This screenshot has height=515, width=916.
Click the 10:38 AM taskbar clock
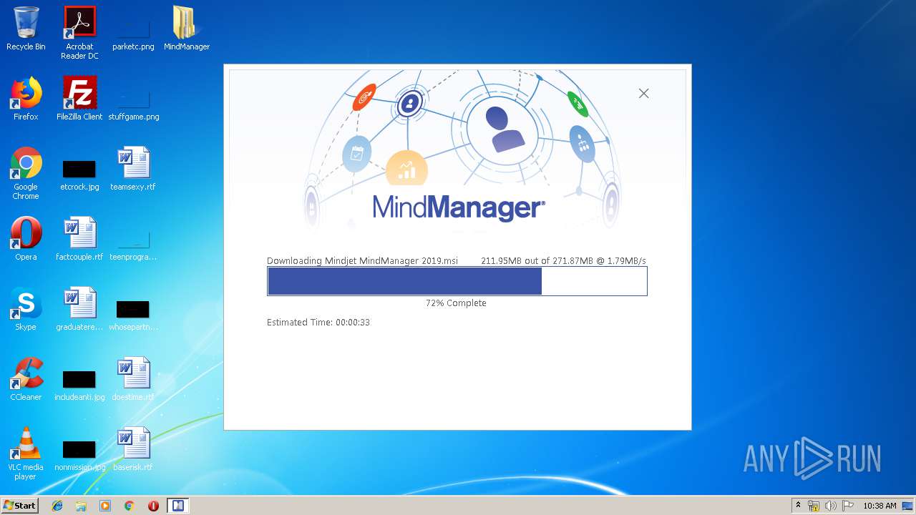[x=880, y=506]
